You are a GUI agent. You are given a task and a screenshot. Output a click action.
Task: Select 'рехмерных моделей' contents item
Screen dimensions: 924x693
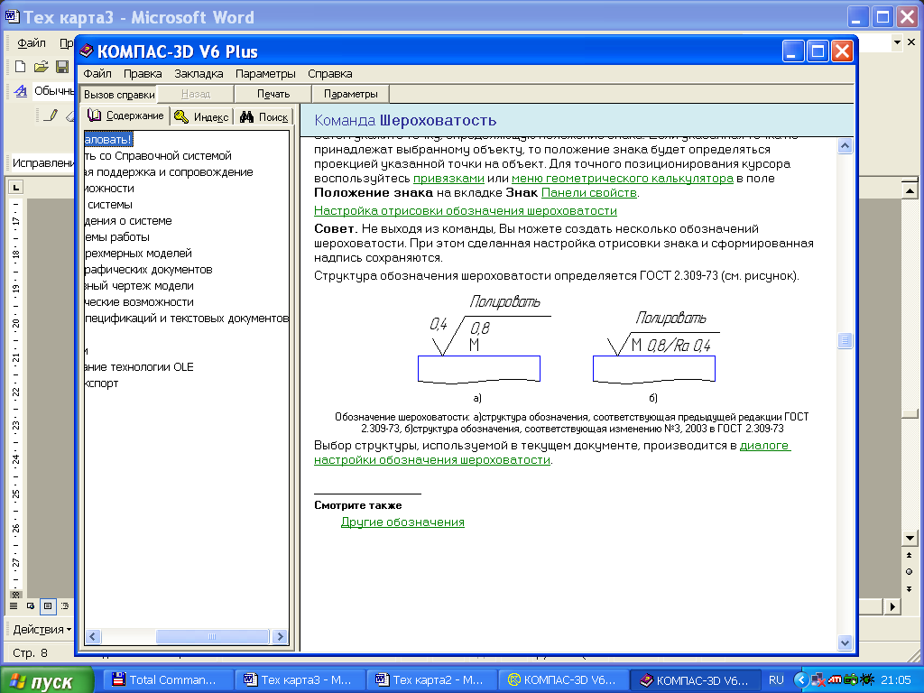tap(138, 254)
